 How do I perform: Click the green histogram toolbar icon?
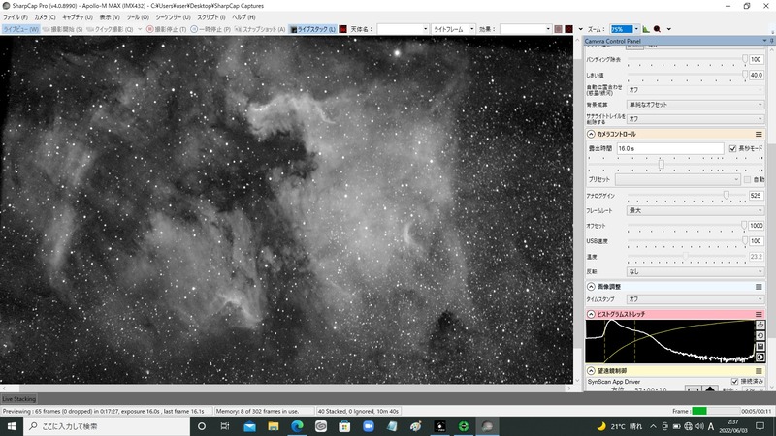[646, 29]
